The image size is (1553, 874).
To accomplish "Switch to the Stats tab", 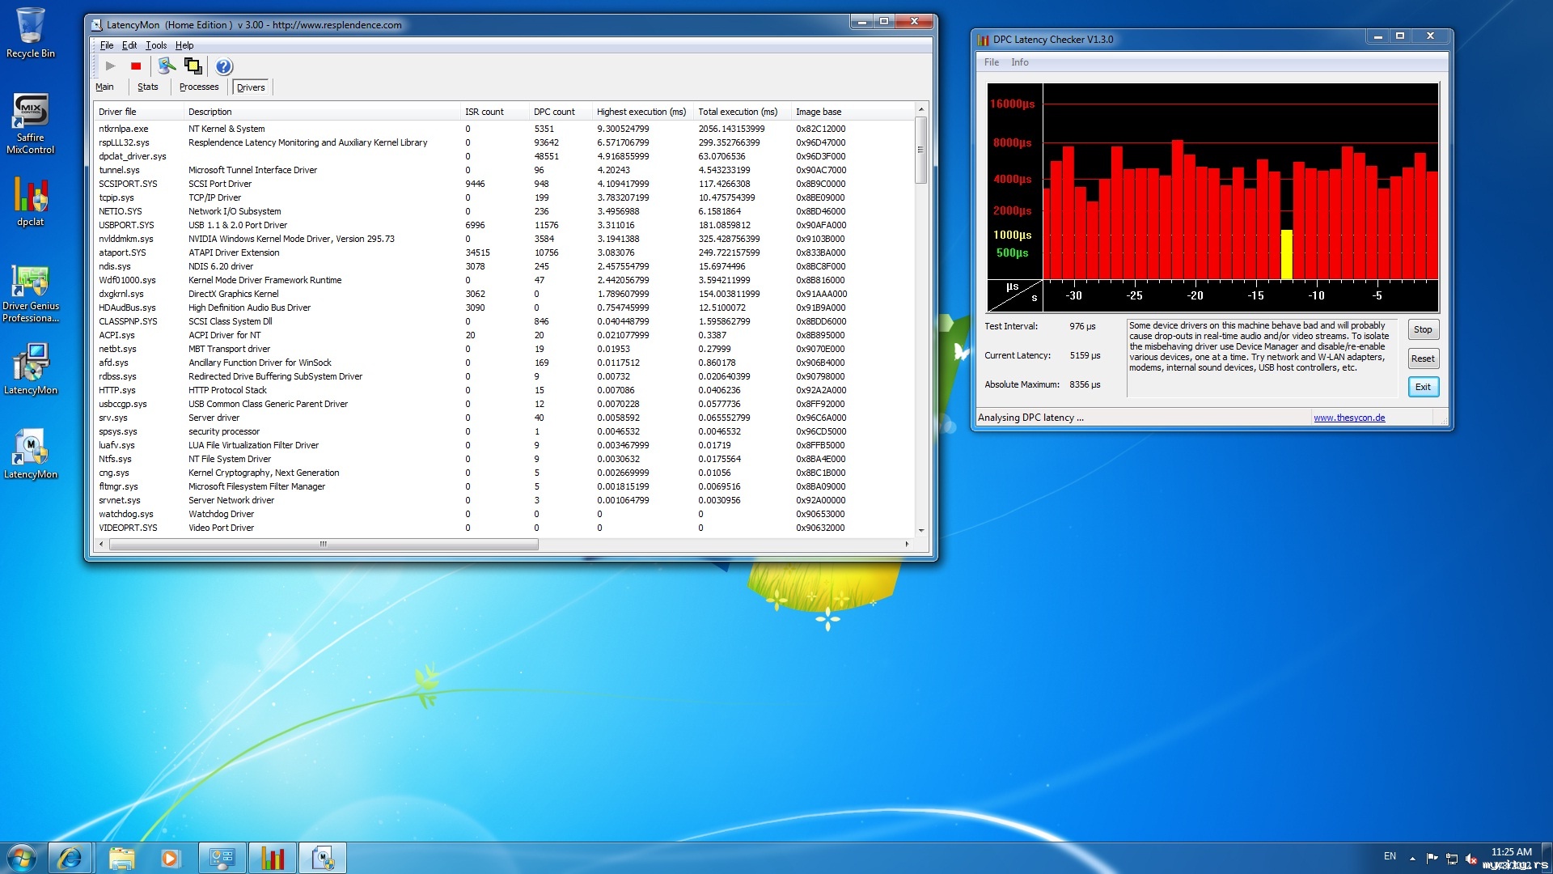I will (148, 87).
